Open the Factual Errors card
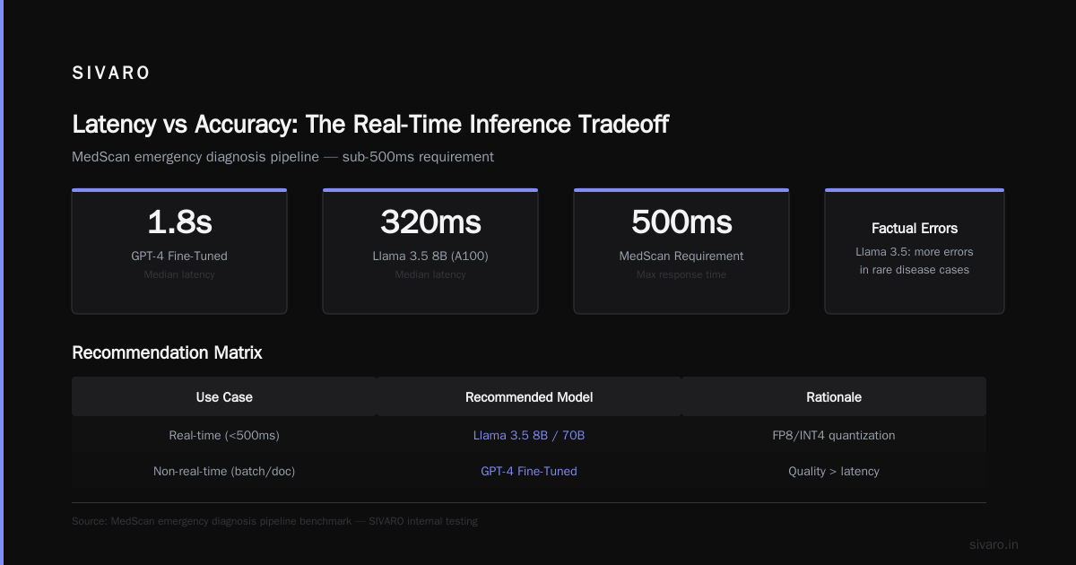 pos(915,251)
